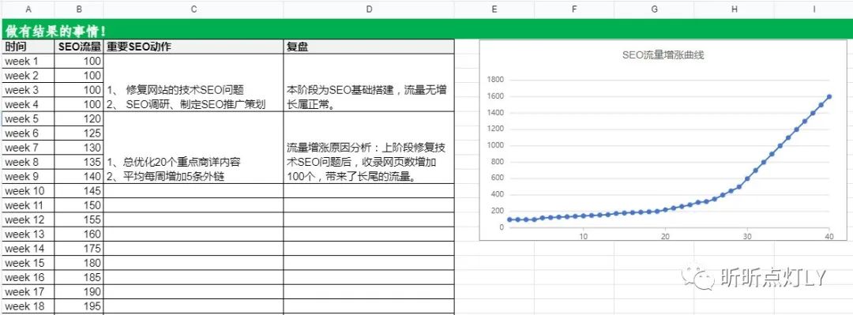Viewport: 853px width, 315px height.
Task: Select the 'week 12' cell
Action: click(28, 219)
